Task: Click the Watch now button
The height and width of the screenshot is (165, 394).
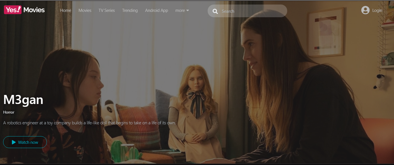Action: [25, 142]
